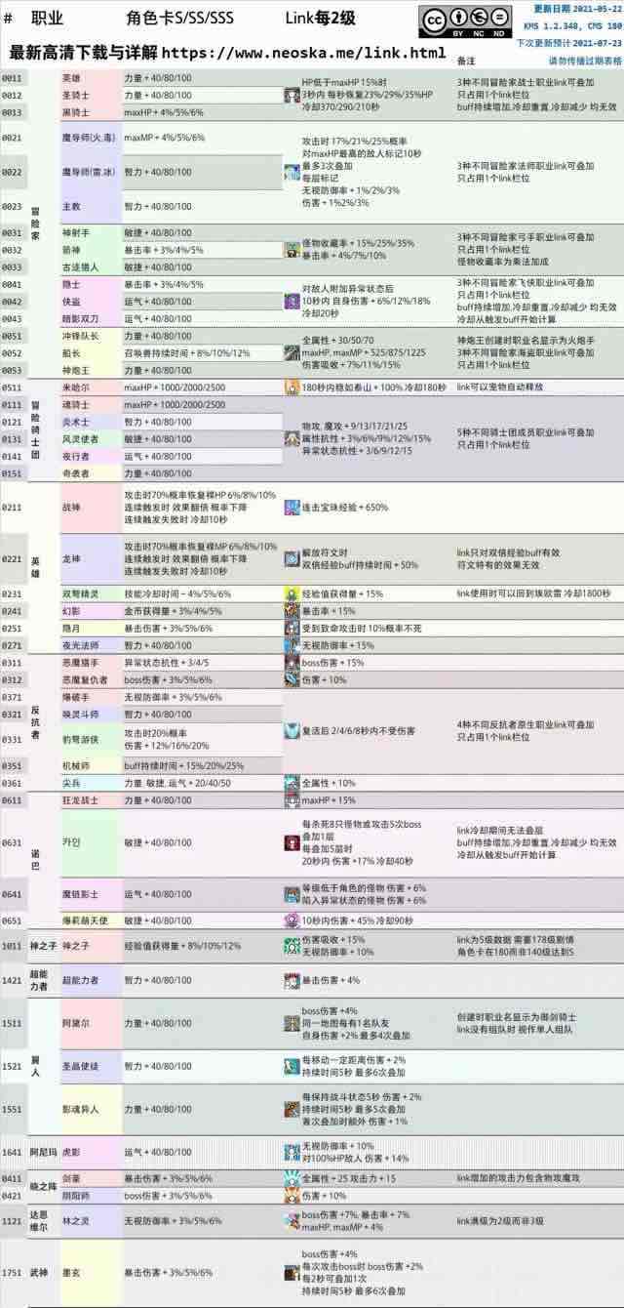
Task: Click the 爆莉萠天使 link skill icon
Action: tap(292, 920)
